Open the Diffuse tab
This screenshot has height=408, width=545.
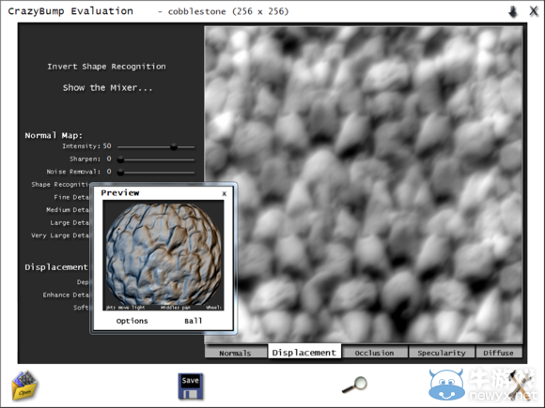[498, 353]
